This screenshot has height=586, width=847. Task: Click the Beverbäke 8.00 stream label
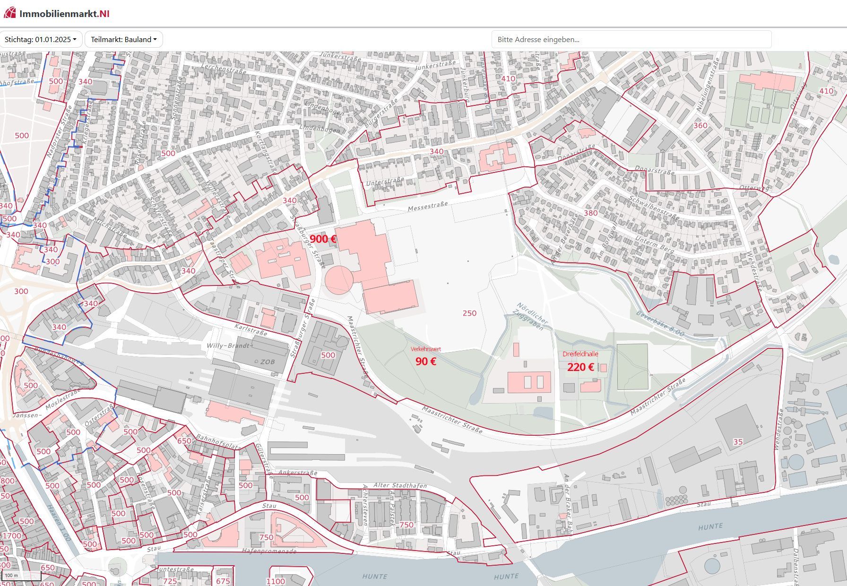(660, 324)
